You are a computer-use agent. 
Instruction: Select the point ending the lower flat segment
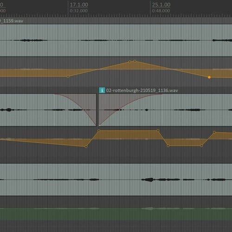[201, 146]
